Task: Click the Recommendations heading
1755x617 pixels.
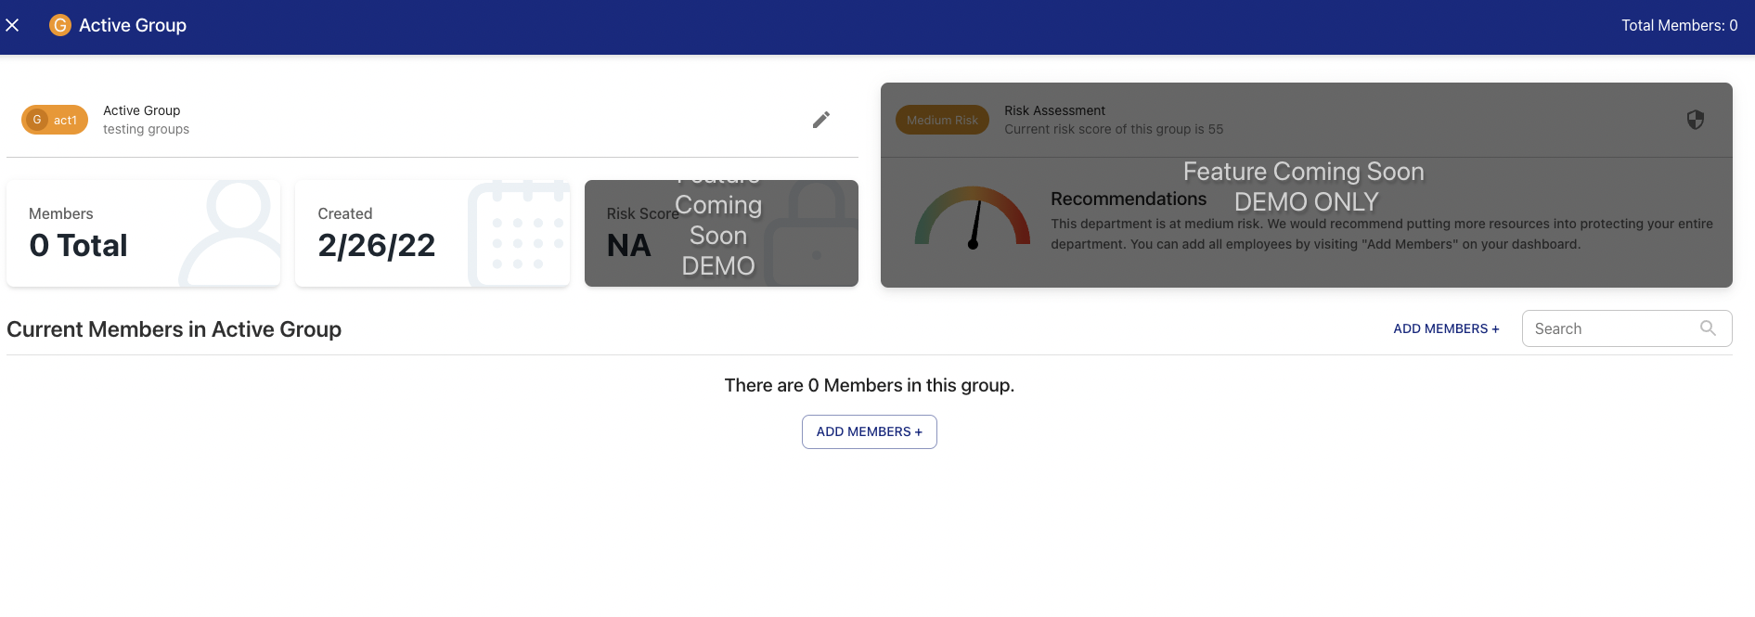Action: pyautogui.click(x=1129, y=199)
